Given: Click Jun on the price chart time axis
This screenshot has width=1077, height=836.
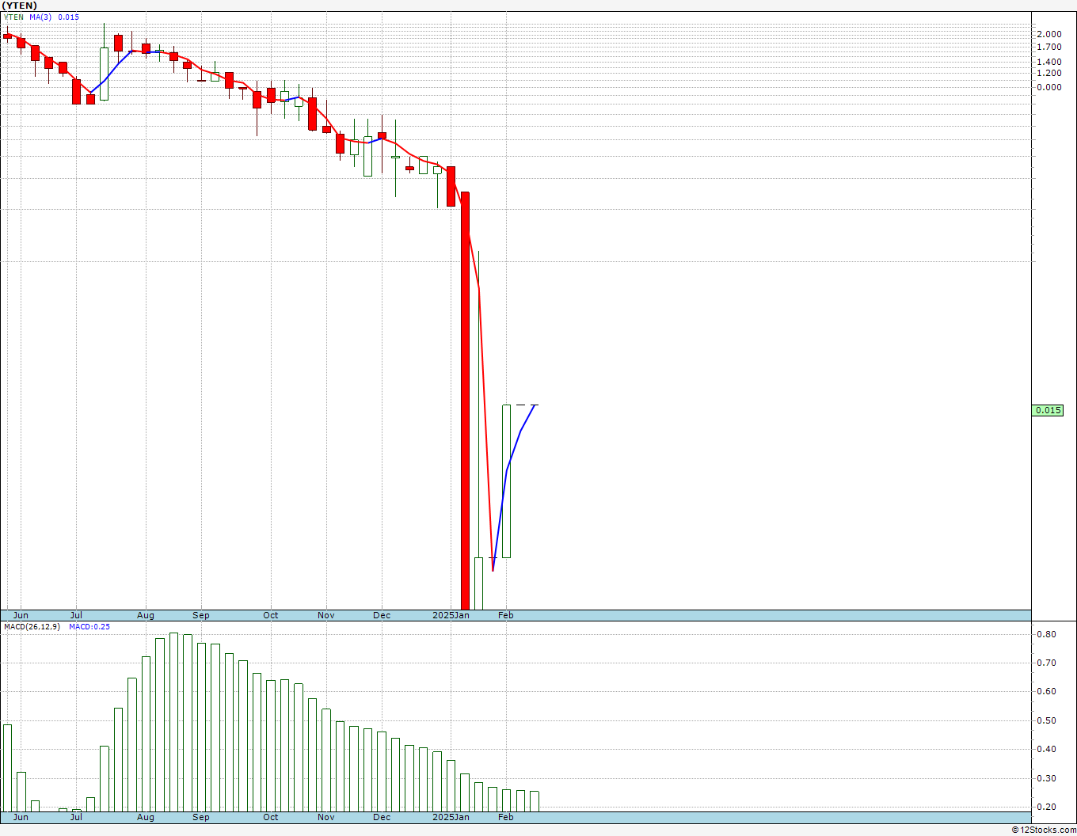Looking at the screenshot, I should [x=21, y=615].
